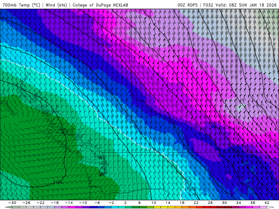279x209 pixels.
Task: Click "College of DuPage NEXLAB" attribution text
Action: point(100,5)
